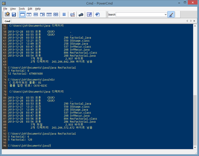Open the Edit menu

click(x=30, y=9)
